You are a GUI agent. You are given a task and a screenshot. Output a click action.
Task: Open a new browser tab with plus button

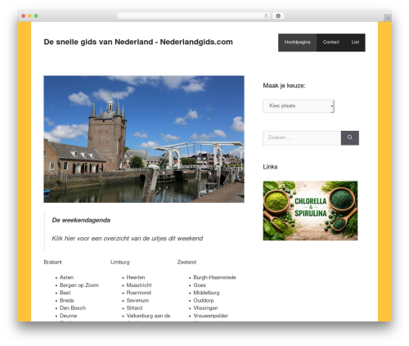click(x=388, y=18)
